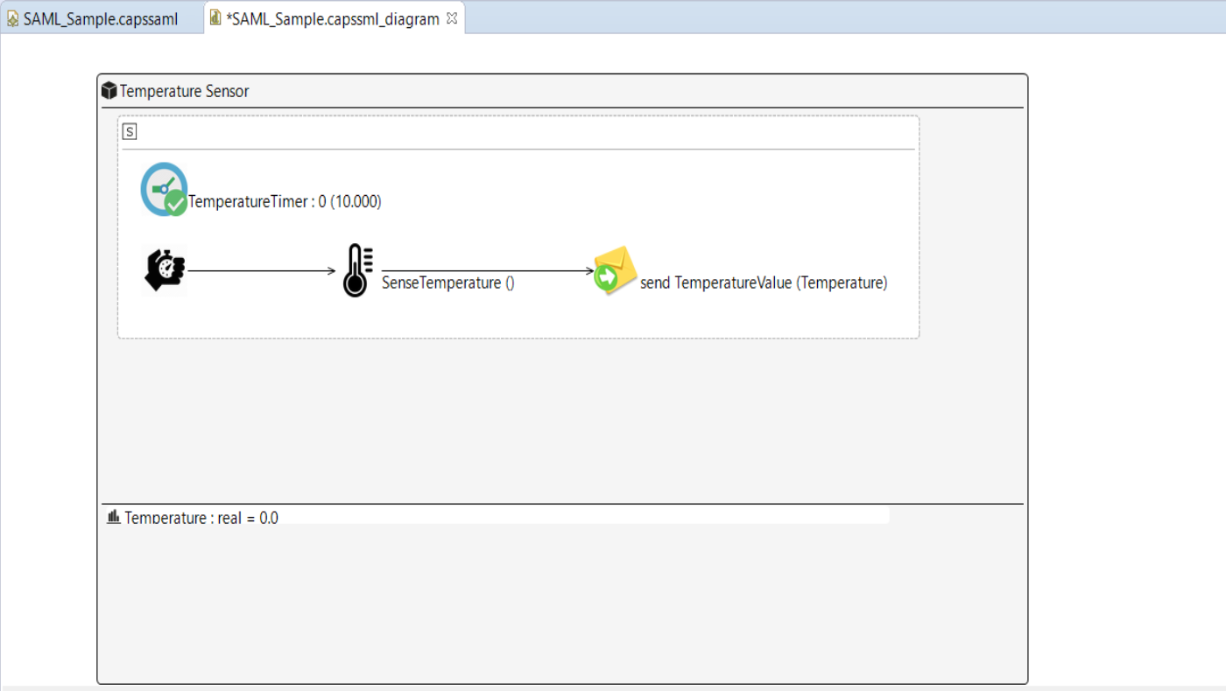Image resolution: width=1226 pixels, height=691 pixels.
Task: Select the arrow from stopwatch to thermometer
Action: tap(261, 271)
